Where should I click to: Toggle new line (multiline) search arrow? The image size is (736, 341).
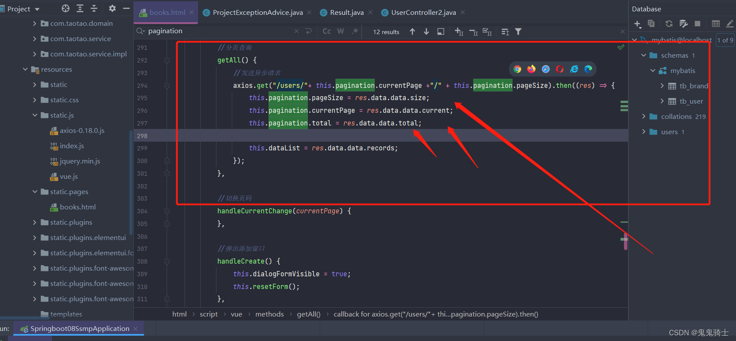pyautogui.click(x=309, y=31)
